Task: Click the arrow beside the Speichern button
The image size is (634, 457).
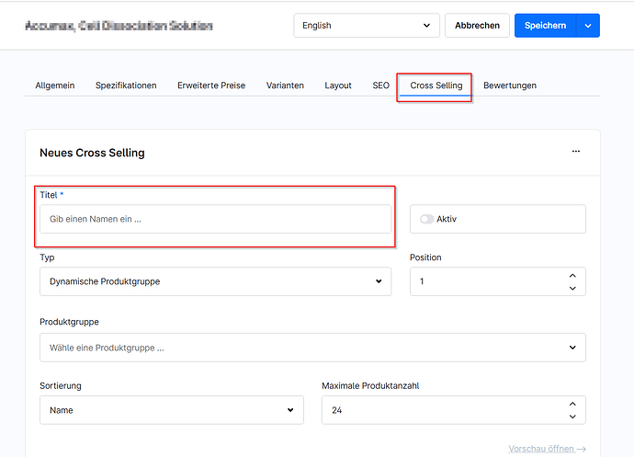Action: (588, 26)
